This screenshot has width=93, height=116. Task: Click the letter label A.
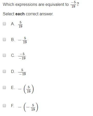[x=13, y=24]
